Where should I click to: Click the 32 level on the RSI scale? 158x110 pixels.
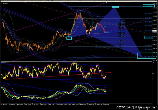point(153,74)
